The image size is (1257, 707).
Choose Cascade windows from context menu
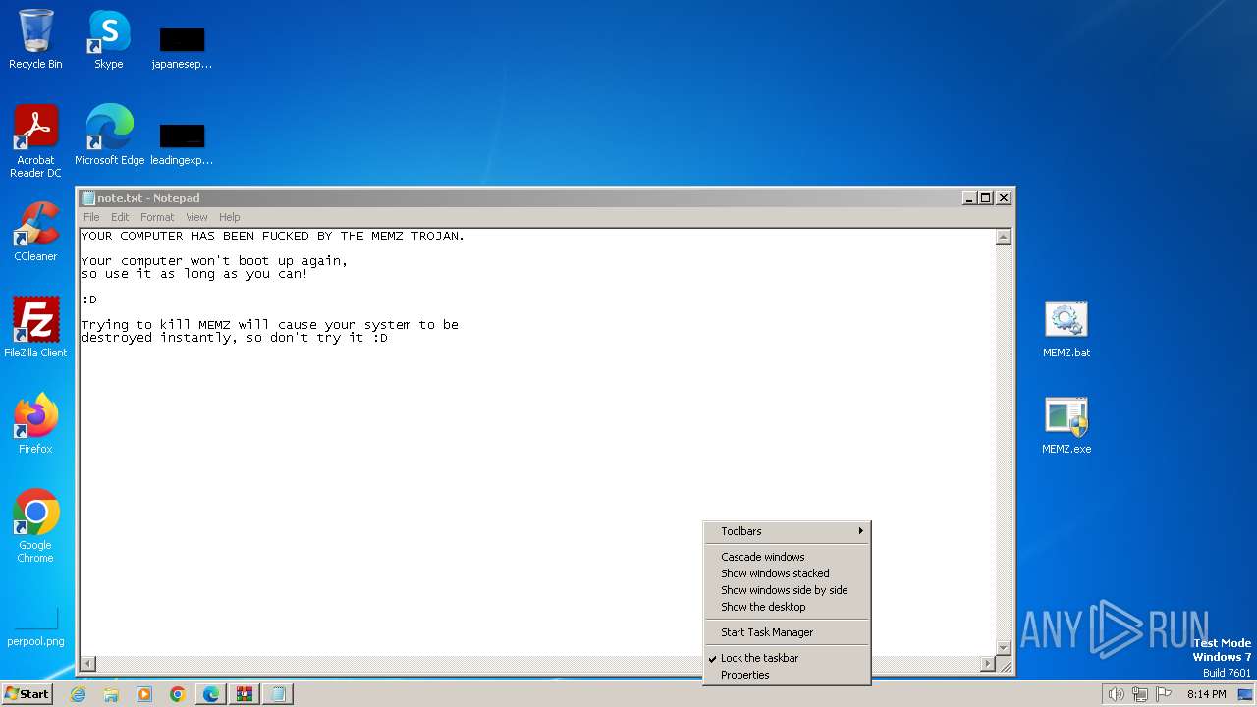coord(787,557)
